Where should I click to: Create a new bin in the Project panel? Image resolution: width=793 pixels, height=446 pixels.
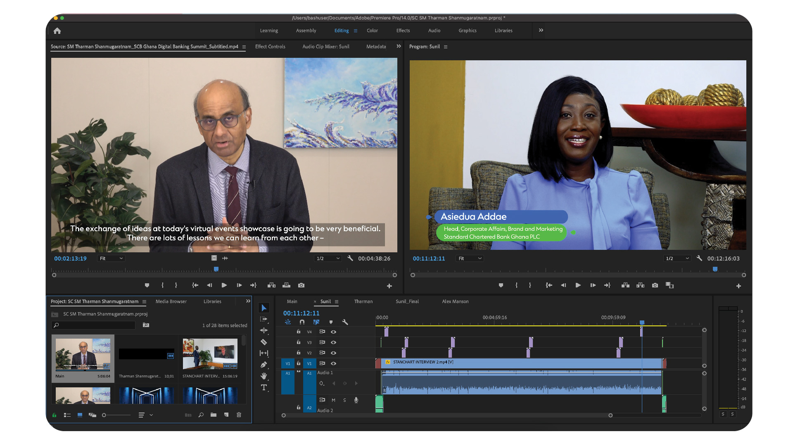click(214, 415)
